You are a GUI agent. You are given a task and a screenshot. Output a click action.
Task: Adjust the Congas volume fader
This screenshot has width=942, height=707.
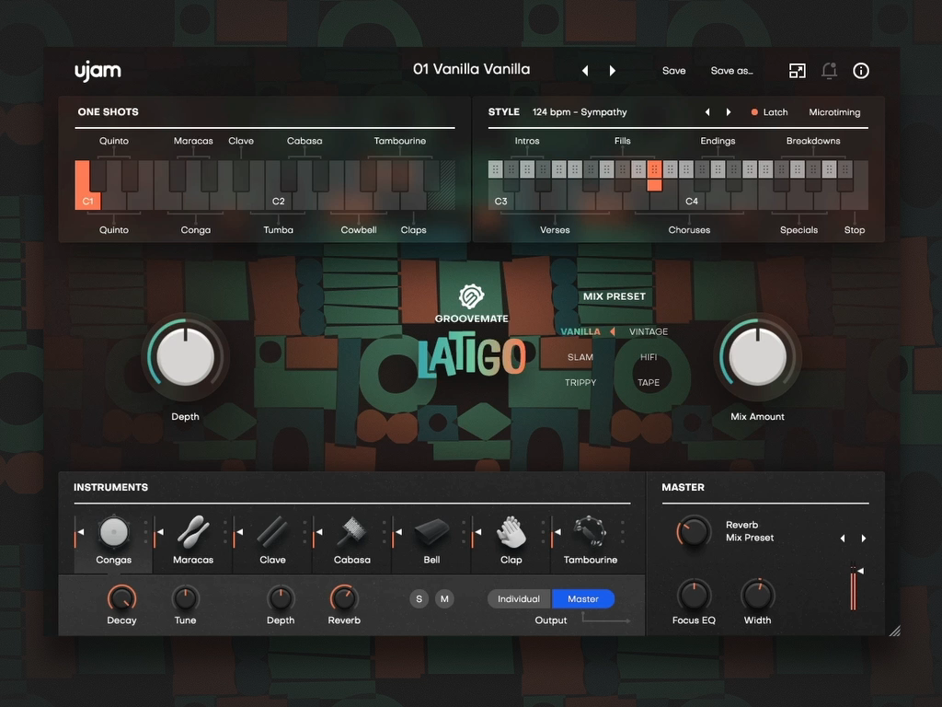tap(77, 532)
